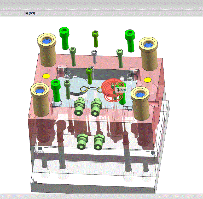The image size is (203, 199).
Task: Select the olive cap screw floating highest at center
Action: point(95,39)
